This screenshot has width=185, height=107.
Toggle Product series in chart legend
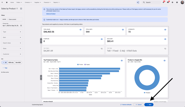[80, 65]
